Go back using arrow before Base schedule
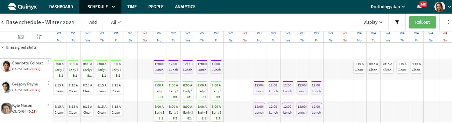This screenshot has width=452, height=123. [x=3, y=22]
